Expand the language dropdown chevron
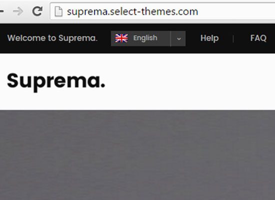Viewport: 275px width, 200px height. [178, 39]
